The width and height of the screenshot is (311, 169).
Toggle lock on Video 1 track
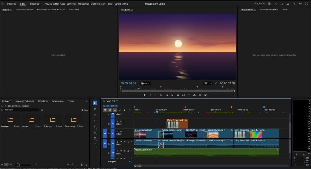click(109, 133)
